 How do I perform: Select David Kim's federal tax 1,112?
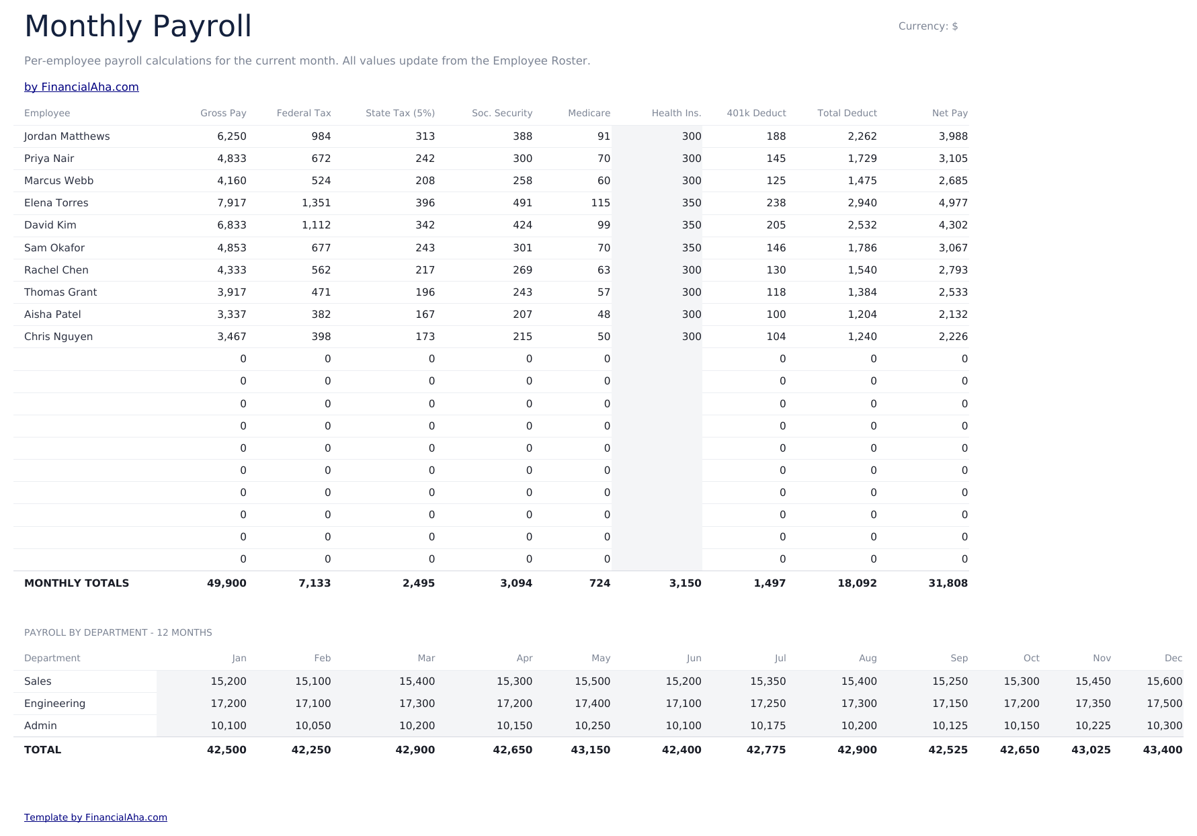click(x=316, y=225)
